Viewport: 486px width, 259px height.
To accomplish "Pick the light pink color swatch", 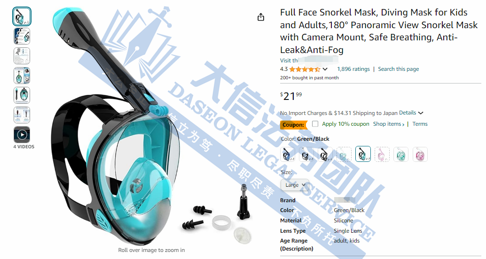I will [x=382, y=154].
